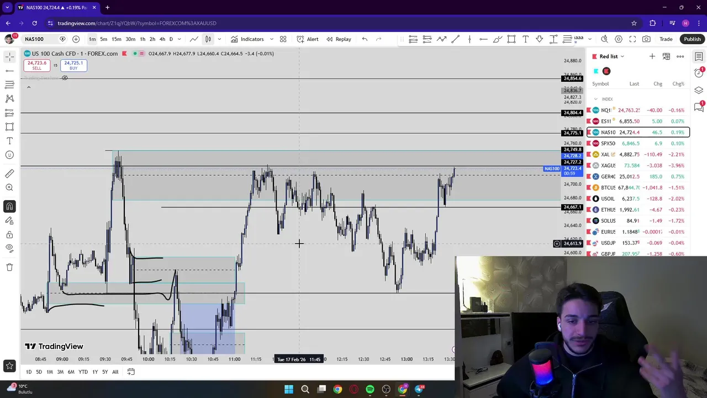Add a symbol to the watchlist
Image resolution: width=707 pixels, height=398 pixels.
pos(652,56)
